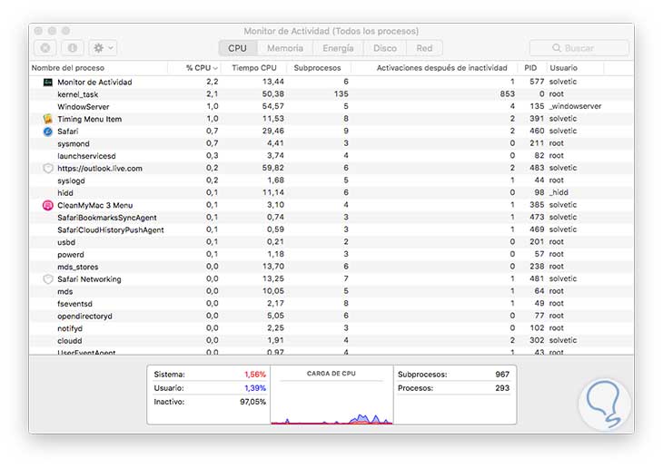The width and height of the screenshot is (663, 468).
Task: Switch to the Memoria tab
Action: pos(285,48)
